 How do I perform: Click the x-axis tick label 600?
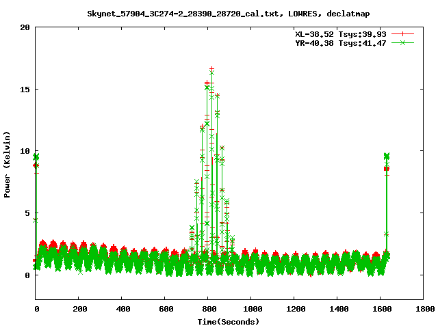click(166, 309)
